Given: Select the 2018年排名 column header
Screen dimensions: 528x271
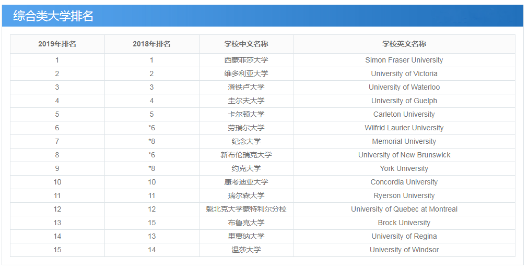Looking at the screenshot, I should [151, 44].
